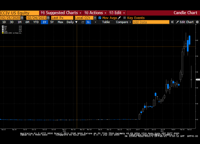Image resolution: width=200 pixels, height=144 pixels.
Task: Select the 1Y time range tab
Action: tap(44, 22)
